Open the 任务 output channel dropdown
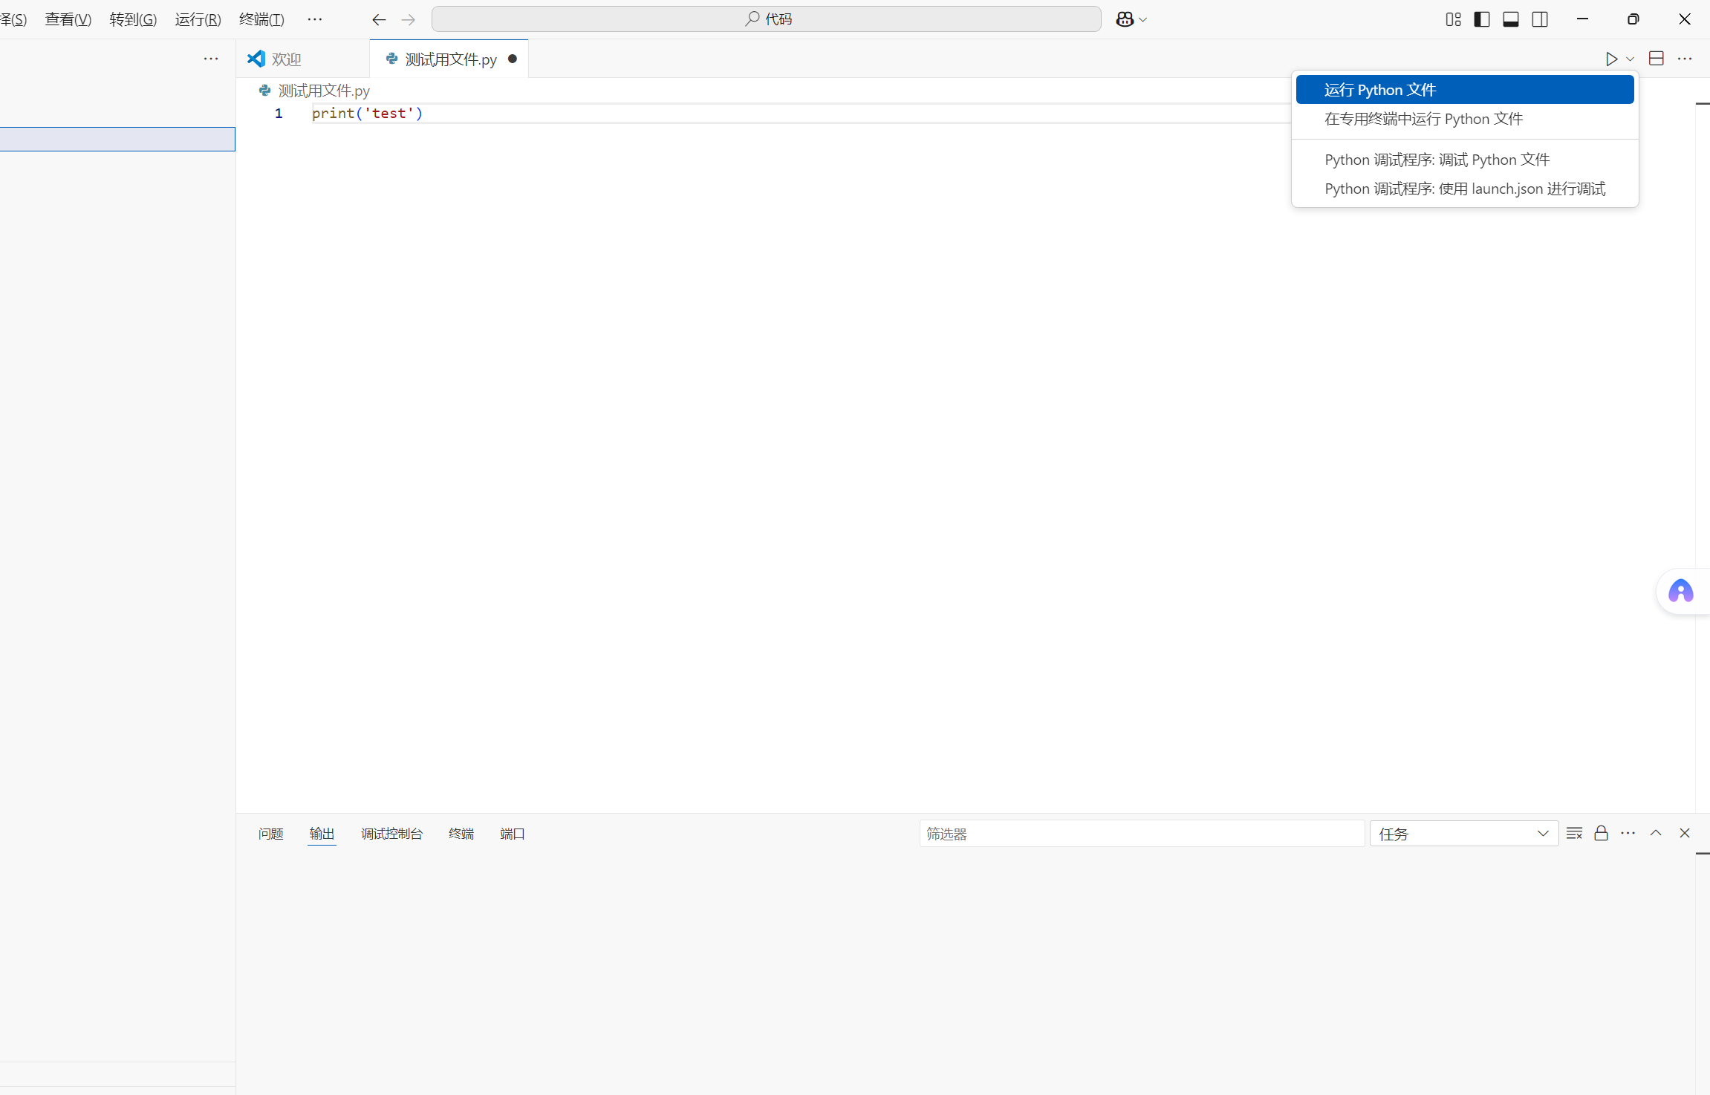Viewport: 1710px width, 1095px height. [1463, 834]
